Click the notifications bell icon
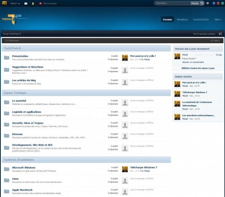 [x=33, y=3]
